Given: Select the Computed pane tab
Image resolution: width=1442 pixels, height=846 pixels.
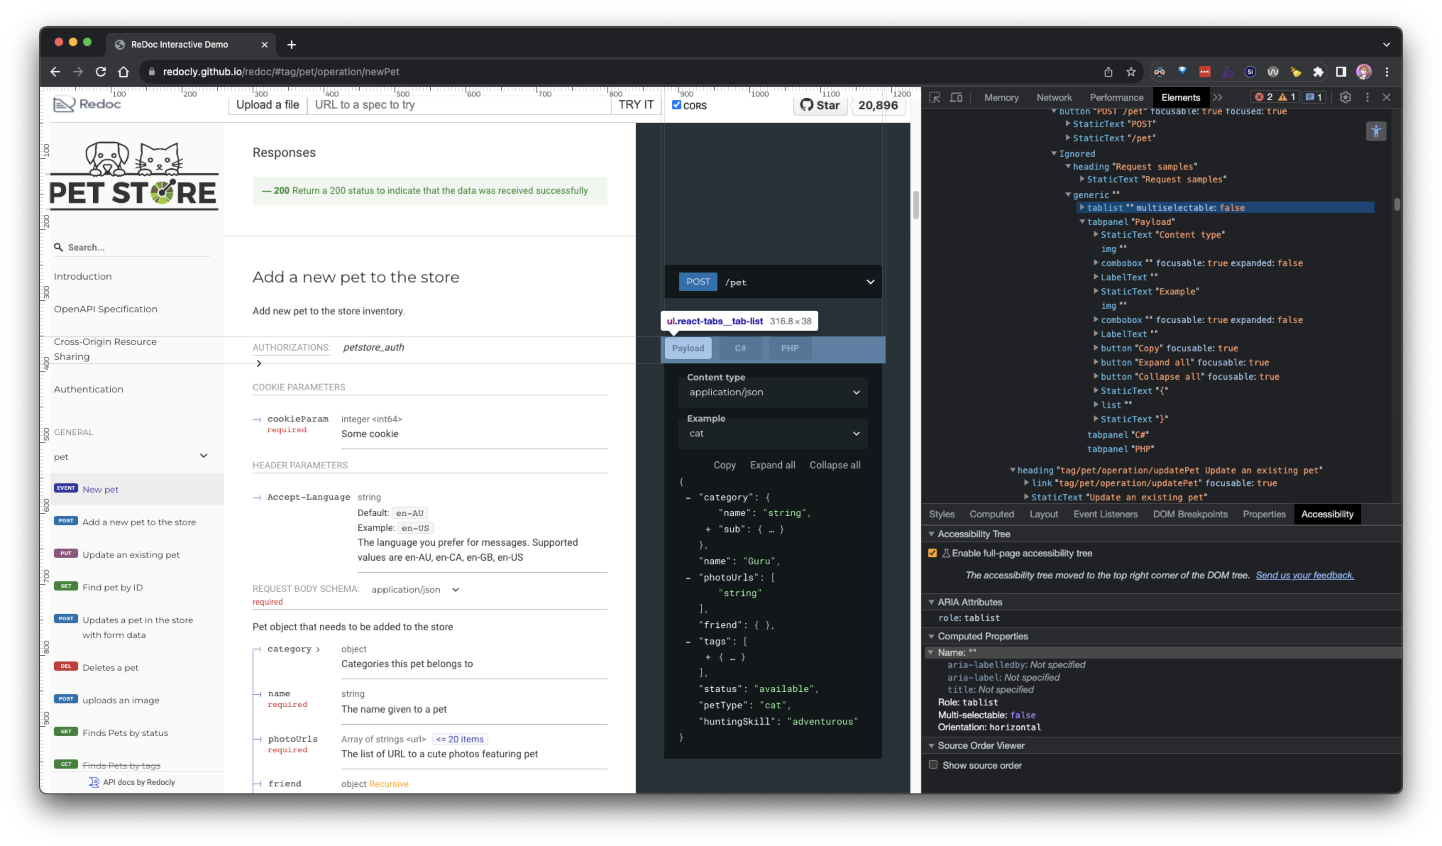Looking at the screenshot, I should click(x=991, y=514).
